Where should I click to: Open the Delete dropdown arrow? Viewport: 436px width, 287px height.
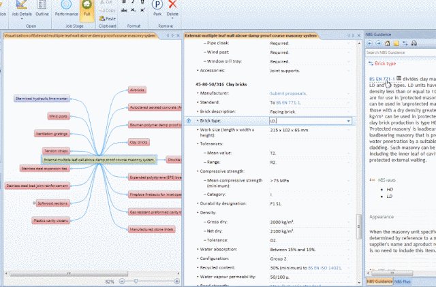[172, 18]
